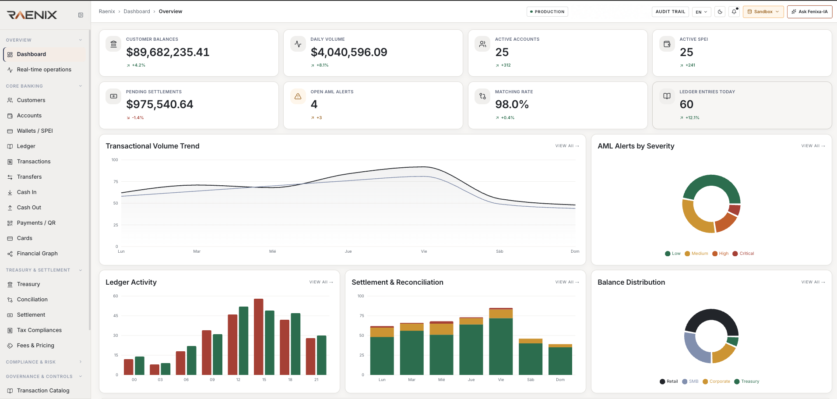View all in Balance Distribution
Image resolution: width=837 pixels, height=399 pixels.
(813, 282)
